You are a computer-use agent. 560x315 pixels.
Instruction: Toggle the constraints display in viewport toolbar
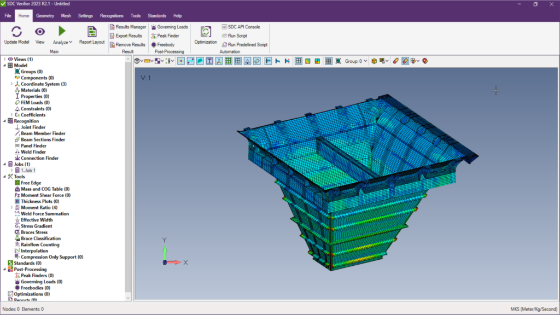click(247, 61)
